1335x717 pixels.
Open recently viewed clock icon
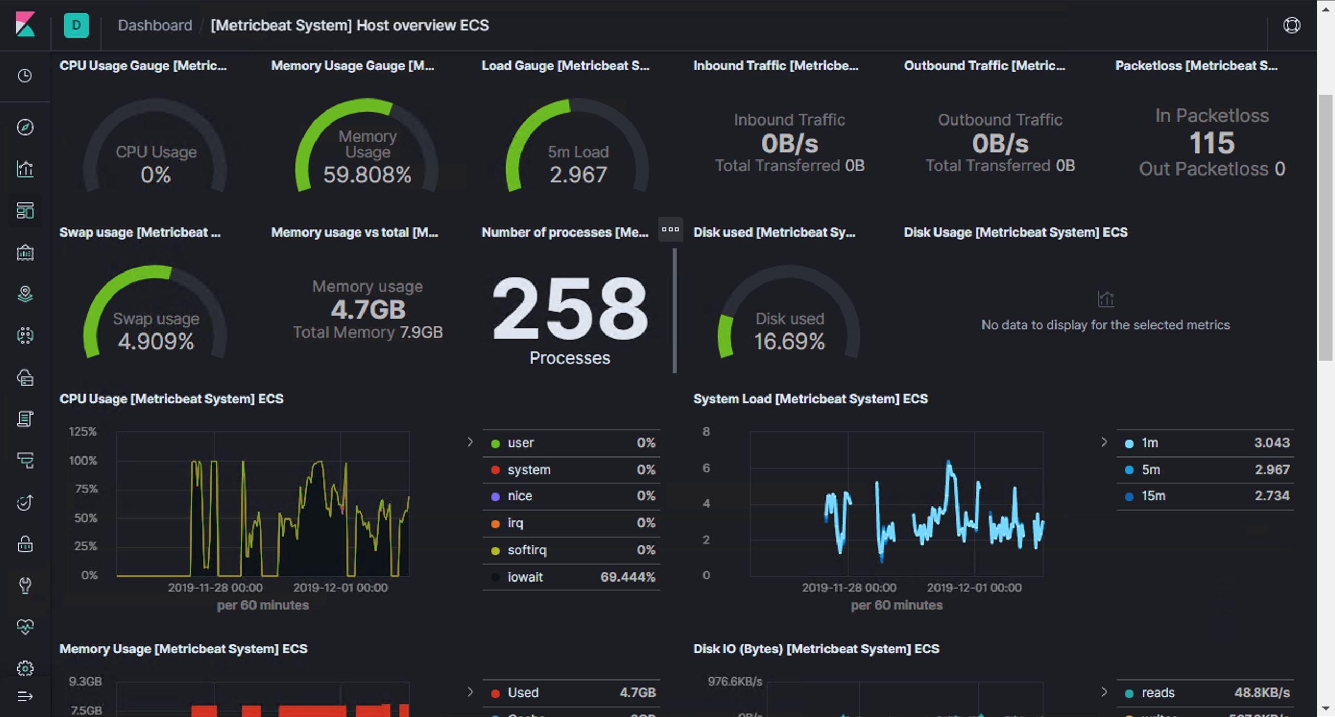point(25,76)
